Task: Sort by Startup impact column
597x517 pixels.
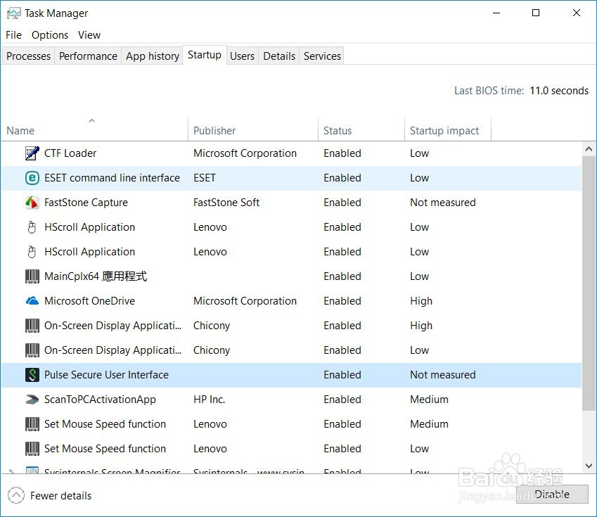Action: [x=444, y=131]
